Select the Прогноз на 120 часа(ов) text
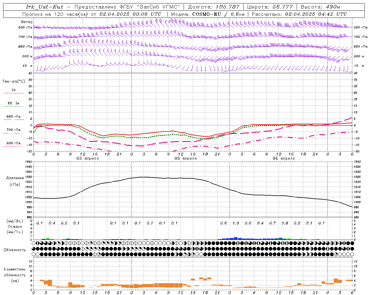369x295 pixels. click(x=56, y=14)
